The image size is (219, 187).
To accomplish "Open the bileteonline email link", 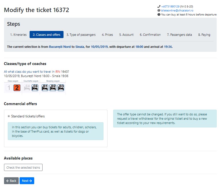I will (x=177, y=10).
